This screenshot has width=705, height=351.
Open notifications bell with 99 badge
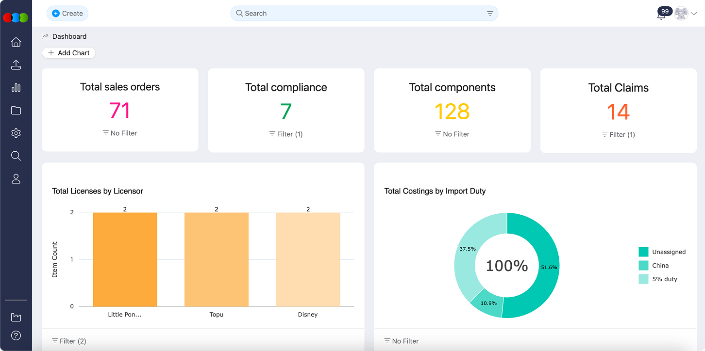661,15
